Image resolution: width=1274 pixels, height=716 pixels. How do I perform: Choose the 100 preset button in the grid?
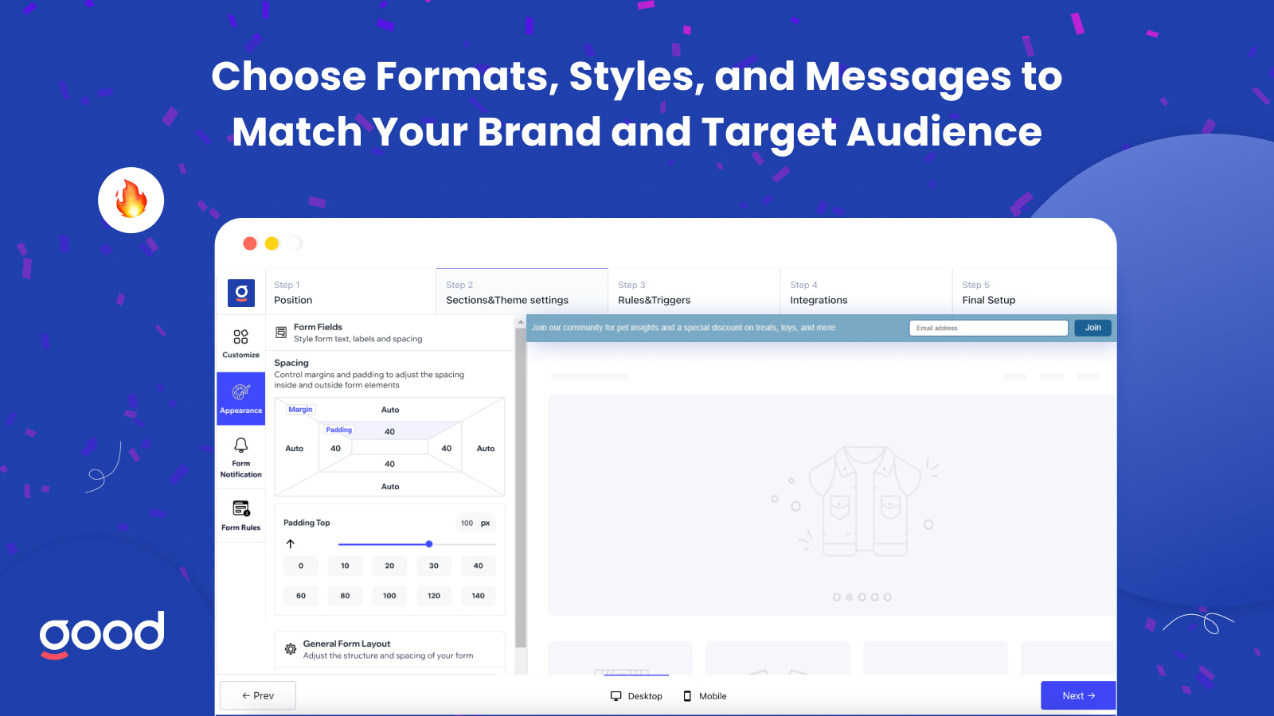tap(389, 595)
